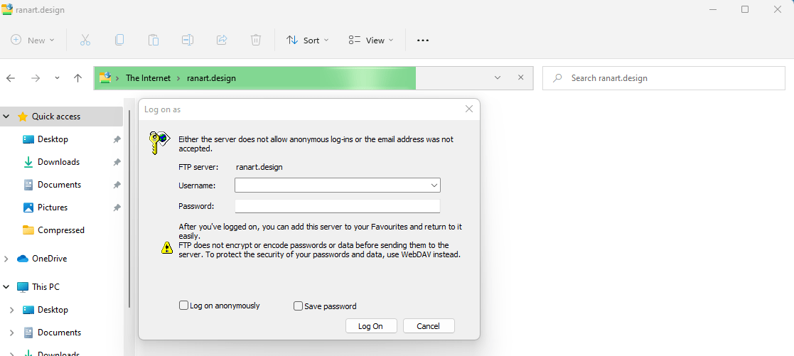Expand the Desktop node under This PC
This screenshot has height=356, width=794.
click(12, 310)
